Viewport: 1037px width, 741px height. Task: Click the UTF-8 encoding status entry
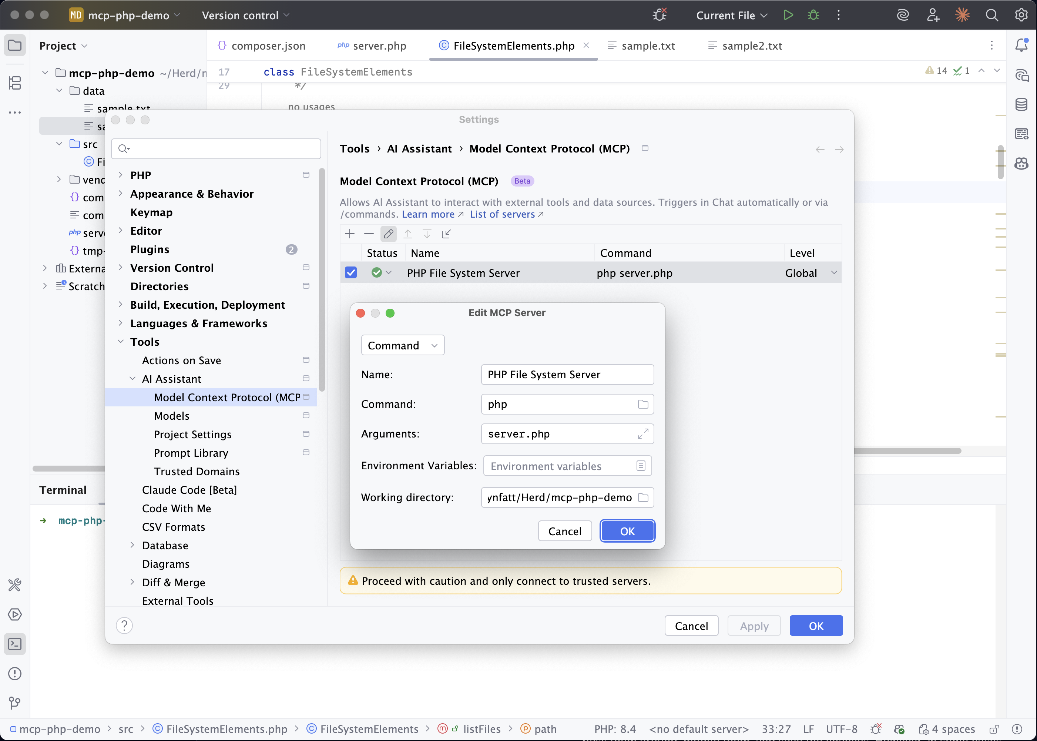click(842, 729)
